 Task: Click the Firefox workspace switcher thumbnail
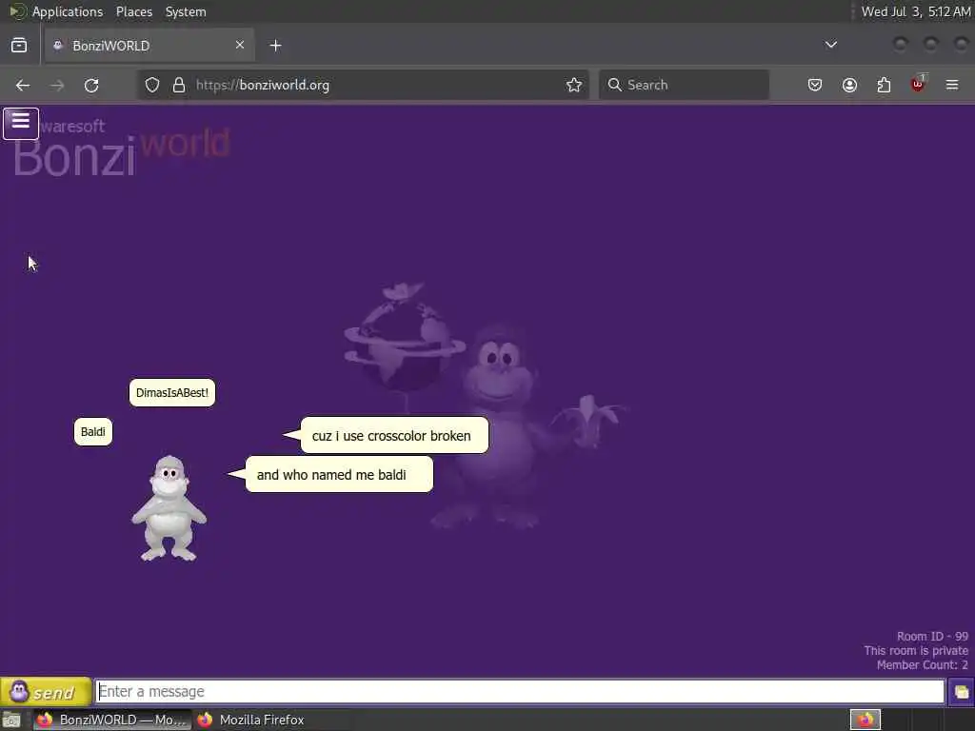(x=865, y=720)
